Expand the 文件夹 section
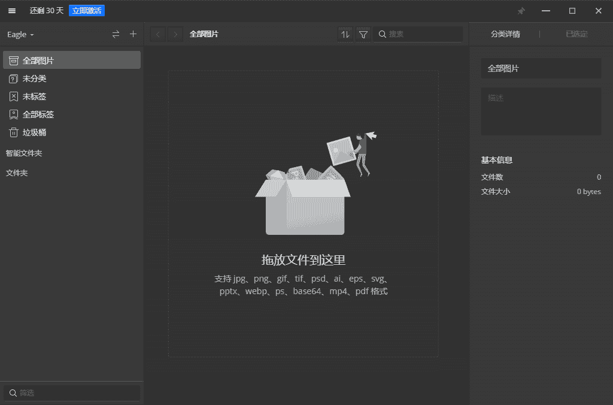The height and width of the screenshot is (405, 613). click(x=17, y=173)
